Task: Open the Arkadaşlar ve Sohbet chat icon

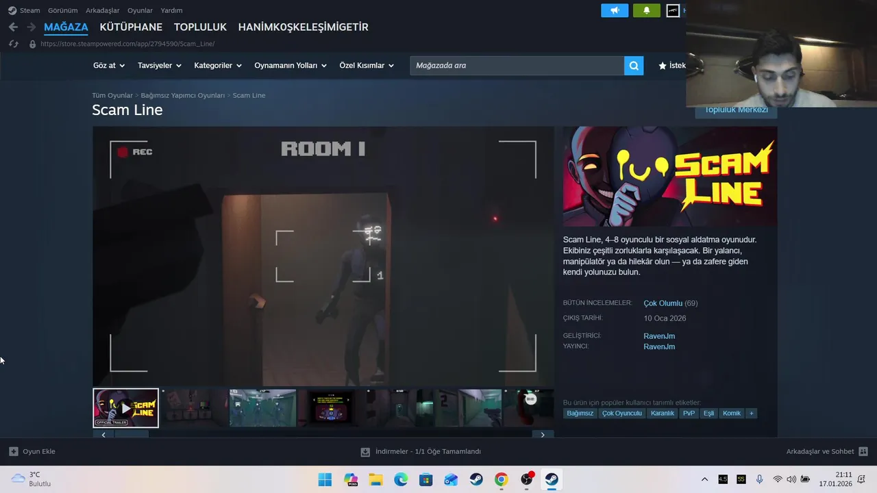Action: pyautogui.click(x=863, y=451)
